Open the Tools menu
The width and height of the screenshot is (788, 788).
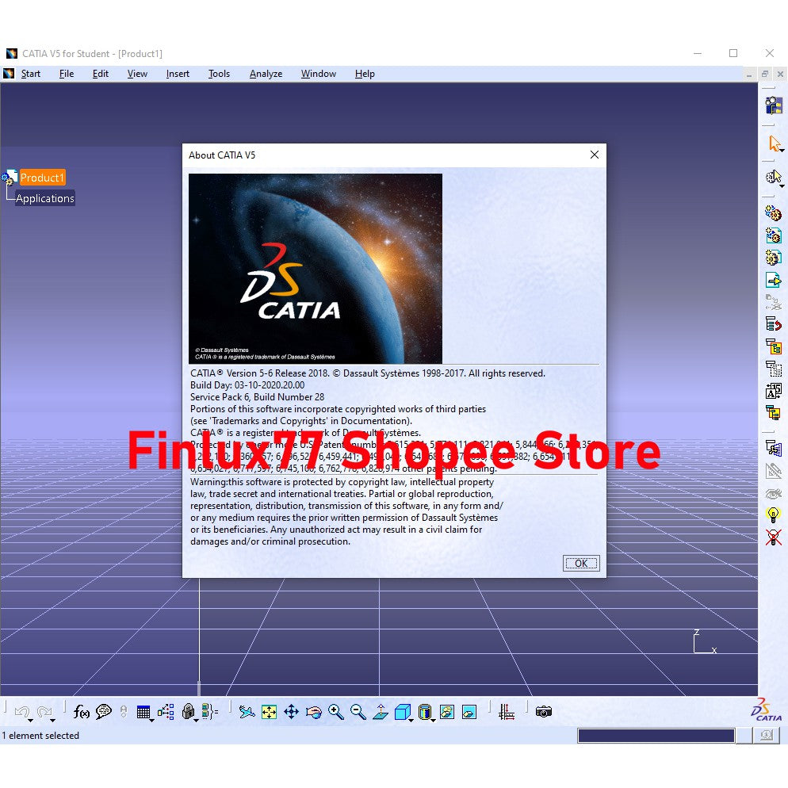point(220,74)
